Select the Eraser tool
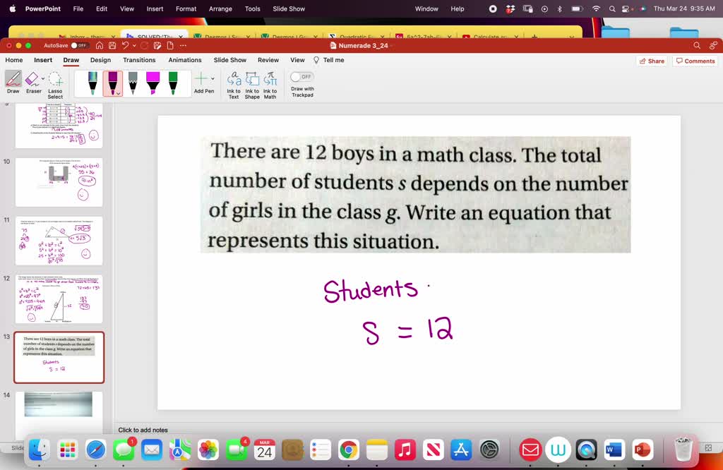 32,80
